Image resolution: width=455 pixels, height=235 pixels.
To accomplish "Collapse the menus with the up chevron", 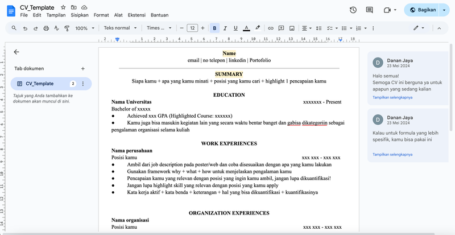I will pos(439,28).
